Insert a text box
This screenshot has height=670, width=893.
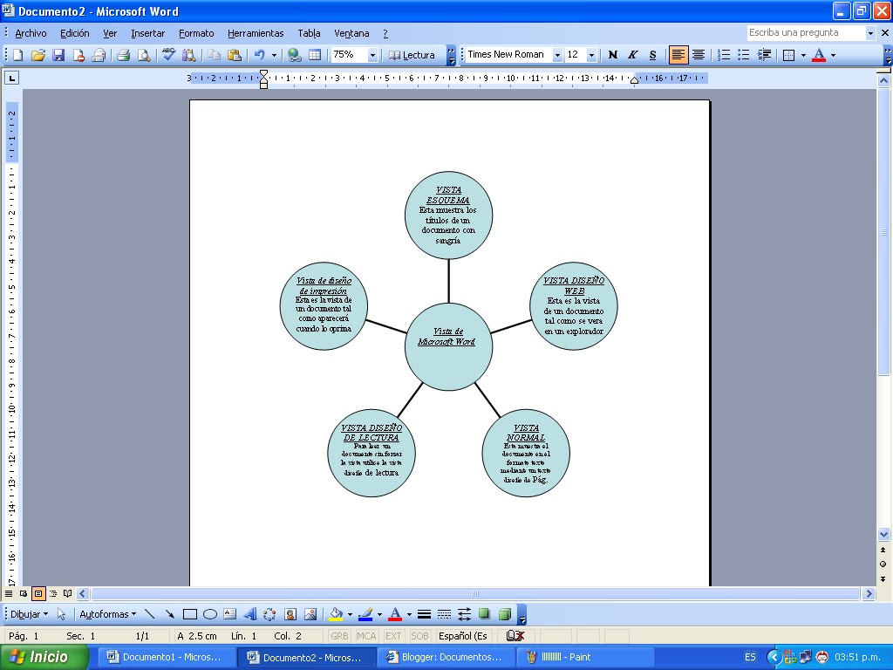click(229, 614)
